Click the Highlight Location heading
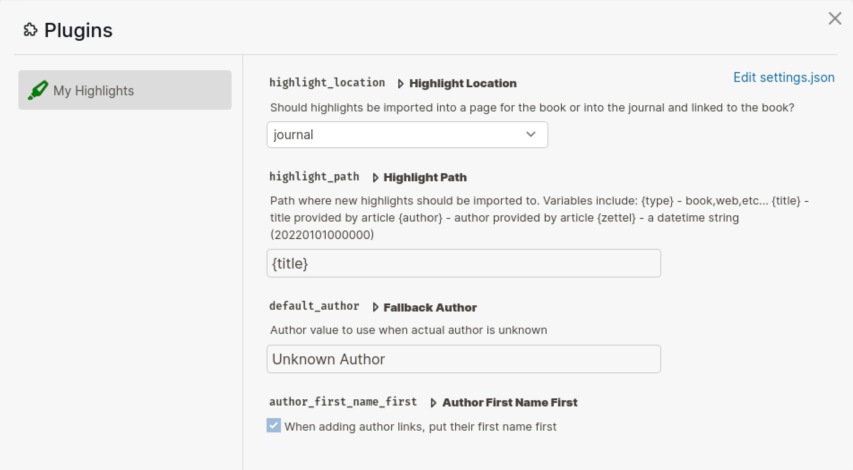Image resolution: width=853 pixels, height=470 pixels. (x=463, y=84)
